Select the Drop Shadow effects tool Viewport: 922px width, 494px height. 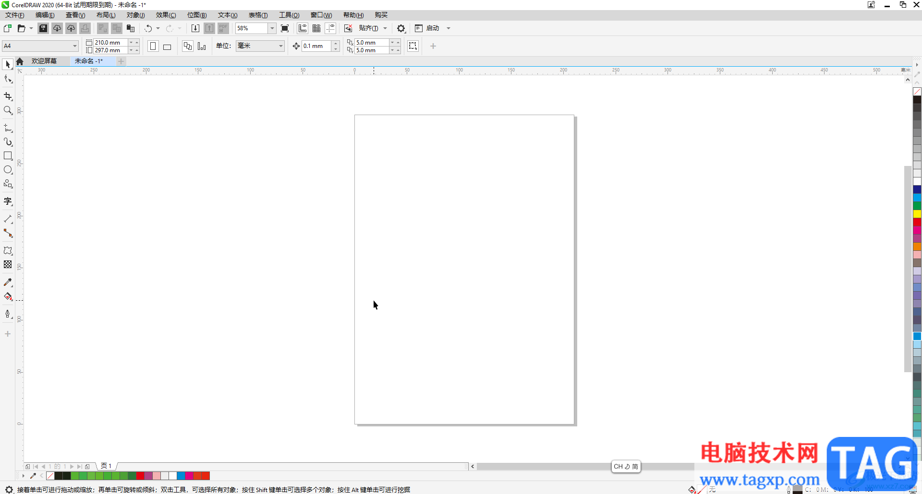point(8,251)
